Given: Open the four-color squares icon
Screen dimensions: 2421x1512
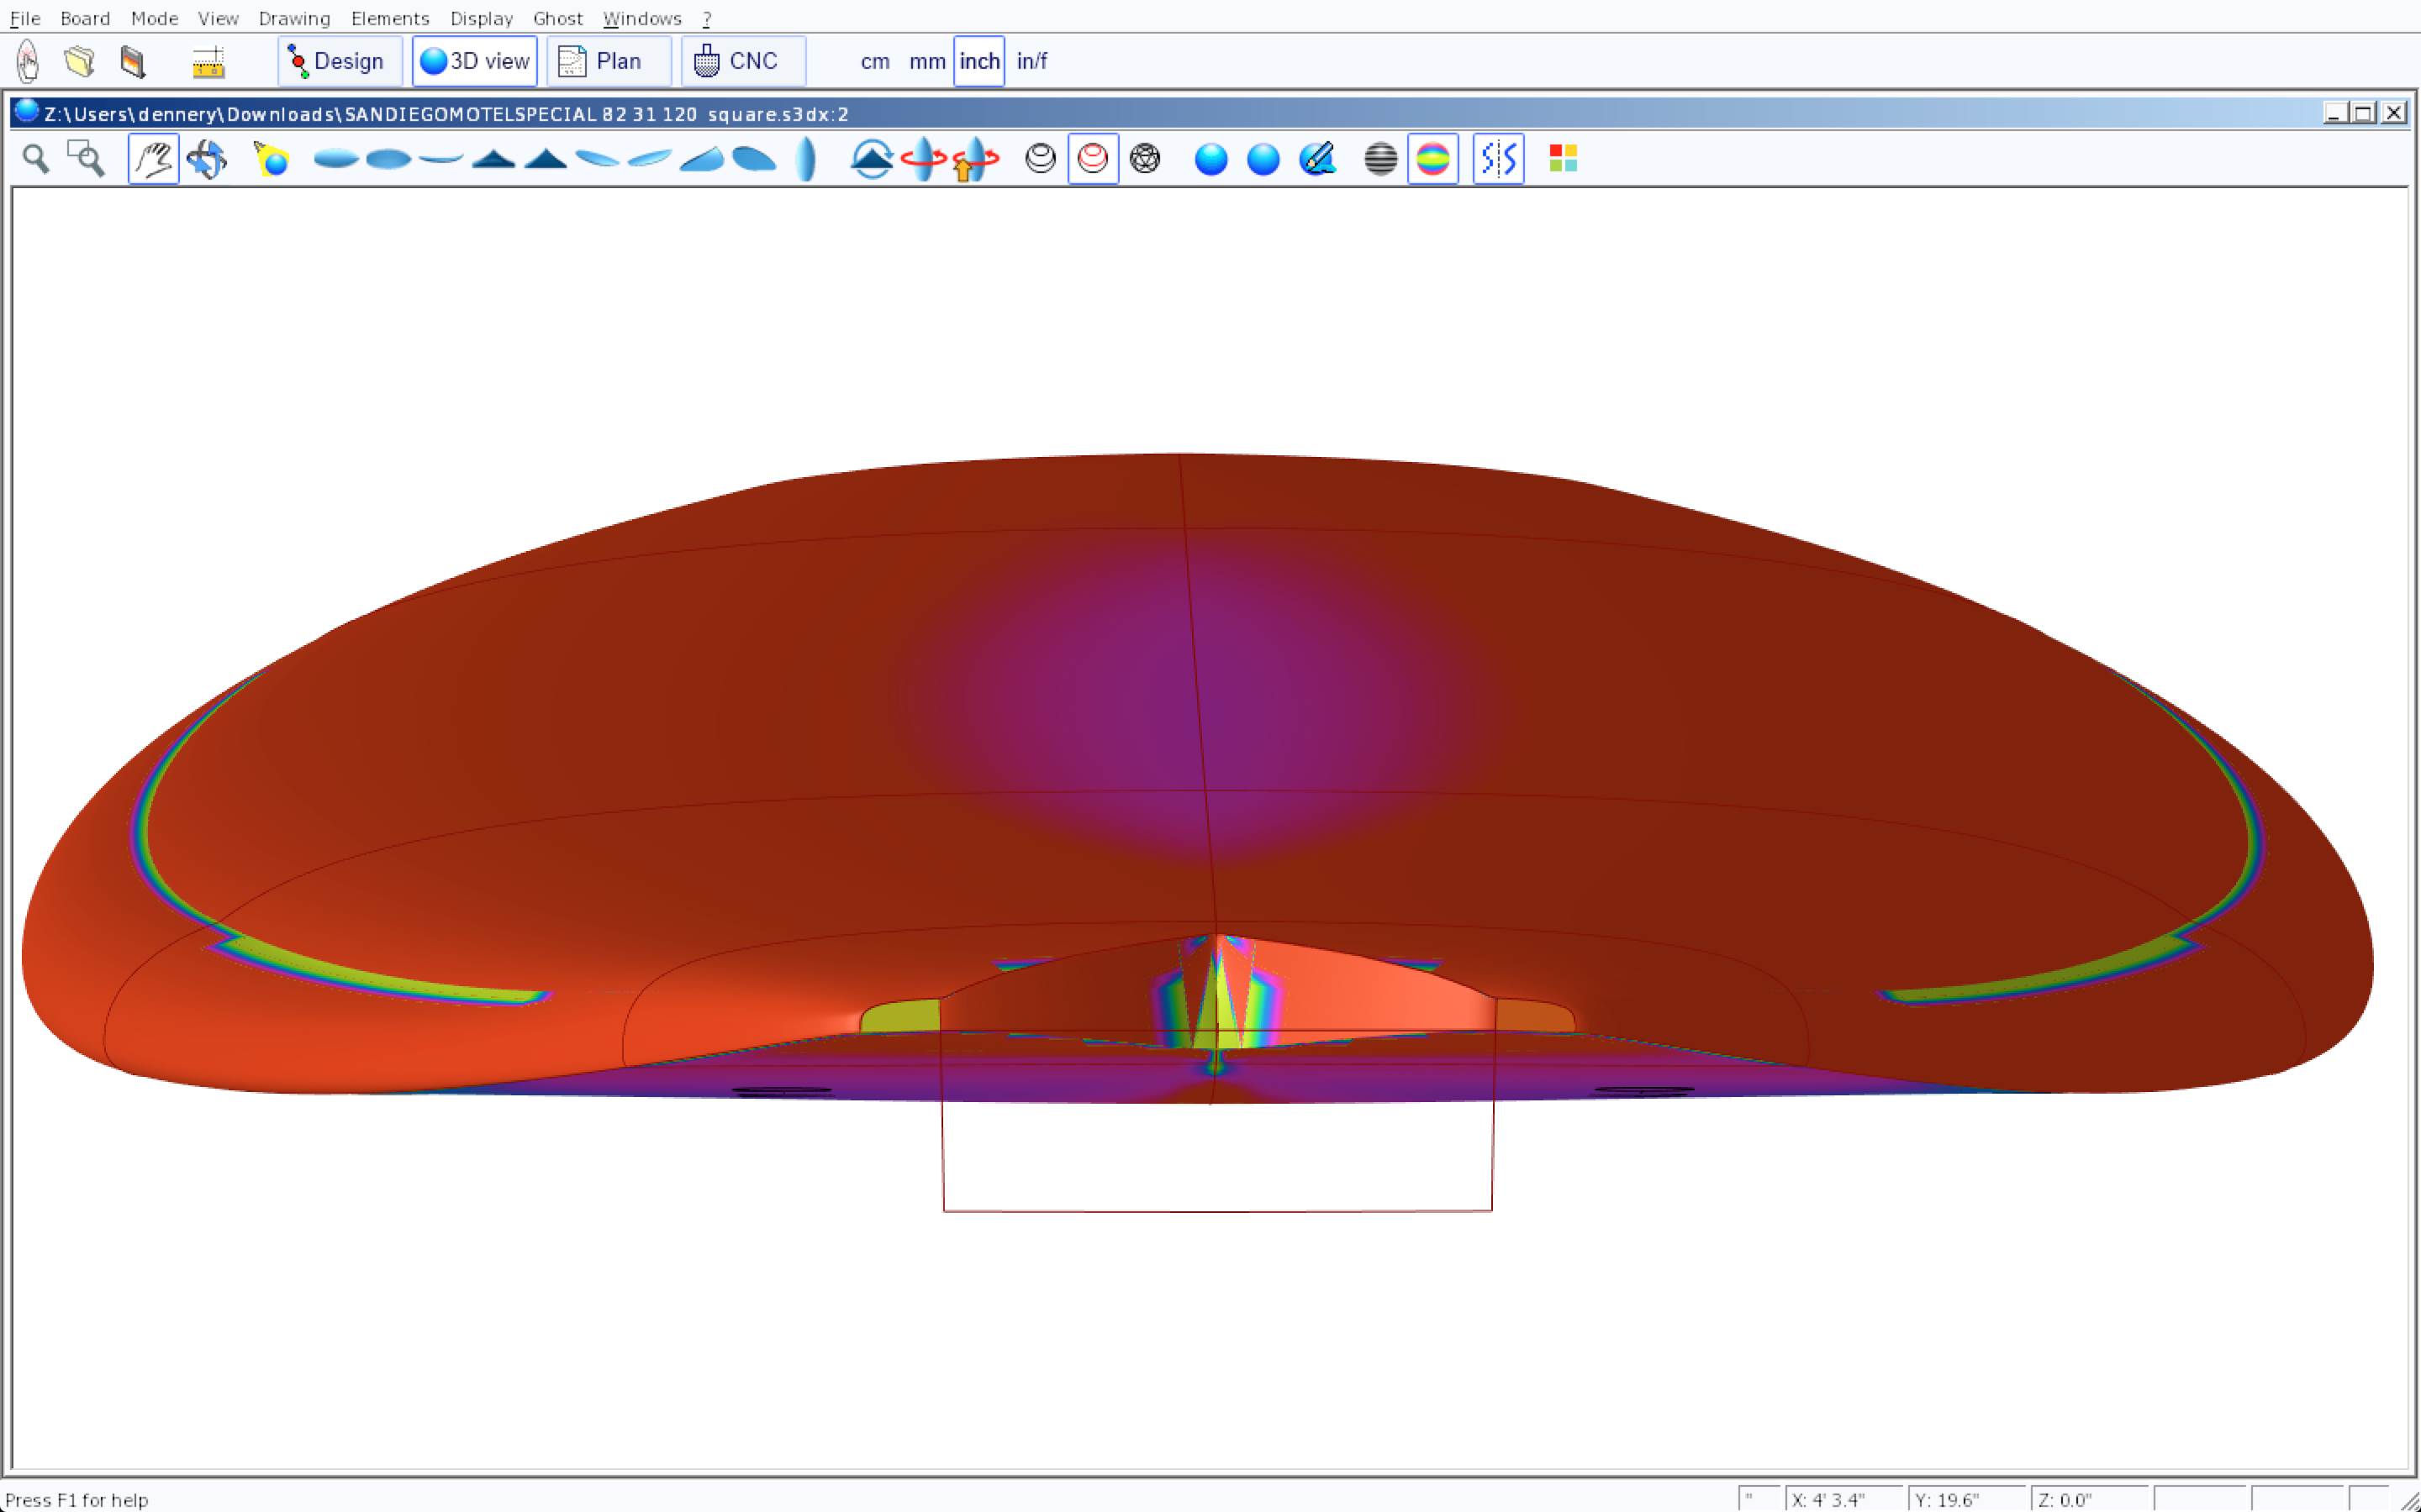Looking at the screenshot, I should 1563,159.
